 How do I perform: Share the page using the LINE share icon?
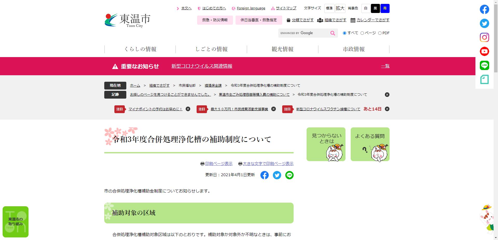point(289,175)
